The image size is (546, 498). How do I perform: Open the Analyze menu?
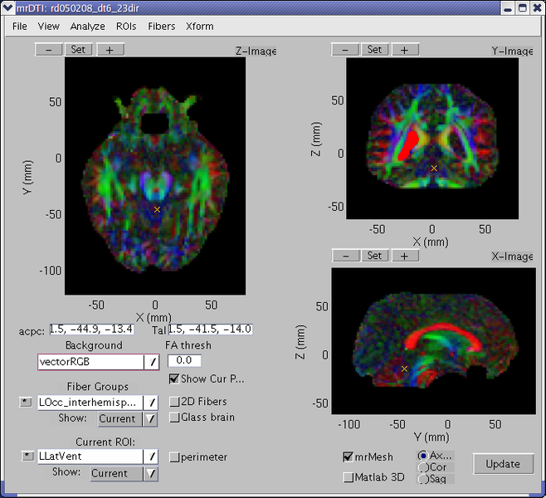pos(87,26)
